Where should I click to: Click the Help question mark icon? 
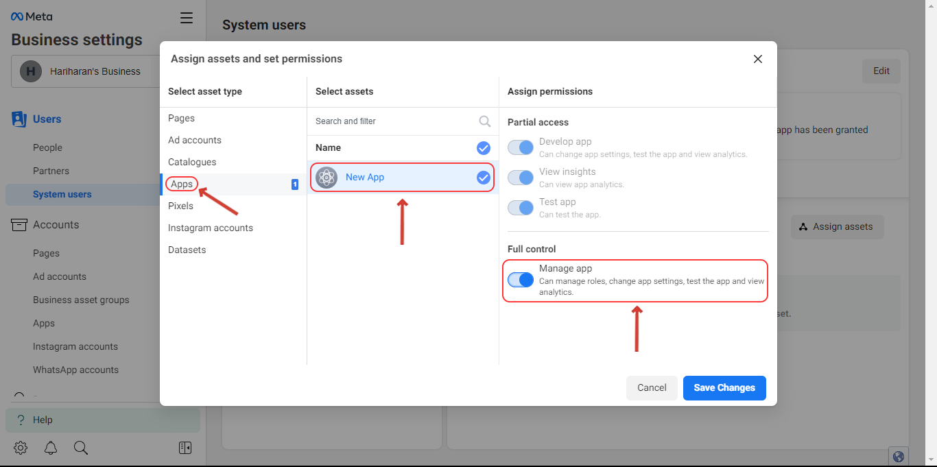pyautogui.click(x=21, y=420)
